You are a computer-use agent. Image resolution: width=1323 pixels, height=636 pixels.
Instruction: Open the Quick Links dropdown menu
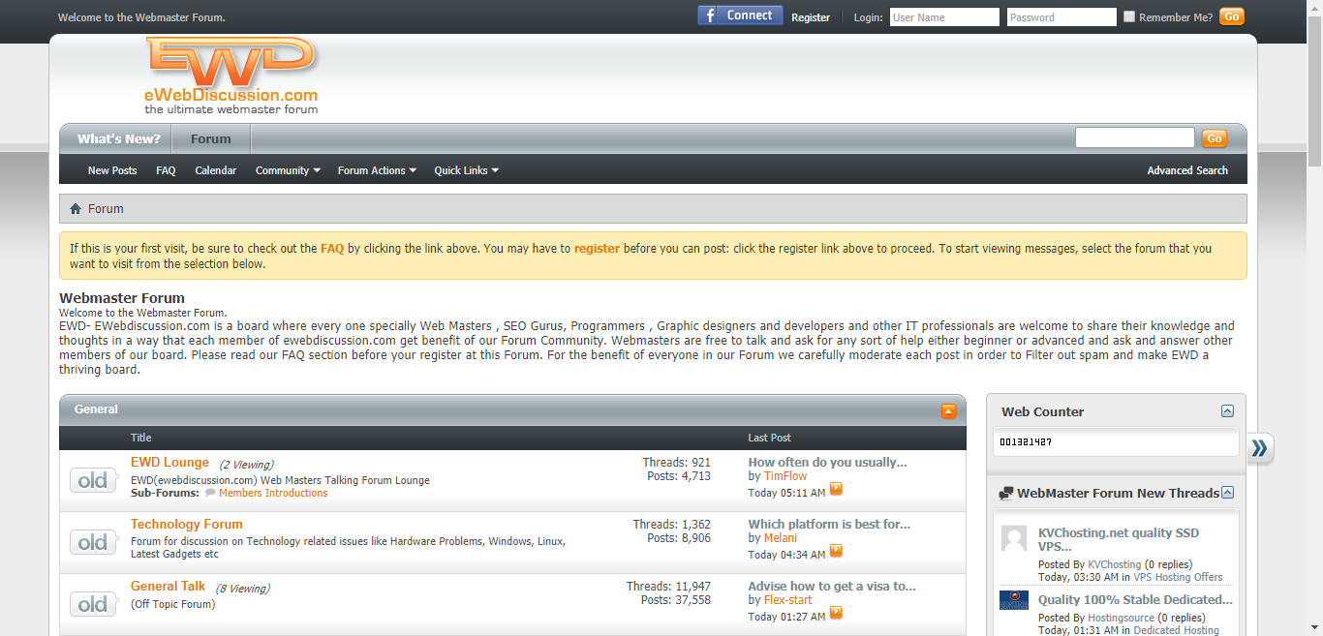click(x=466, y=170)
